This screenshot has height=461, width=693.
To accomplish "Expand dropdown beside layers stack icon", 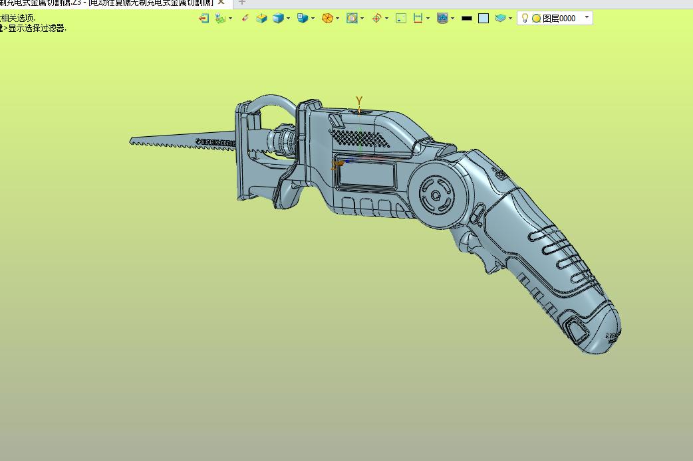I will pyautogui.click(x=511, y=18).
